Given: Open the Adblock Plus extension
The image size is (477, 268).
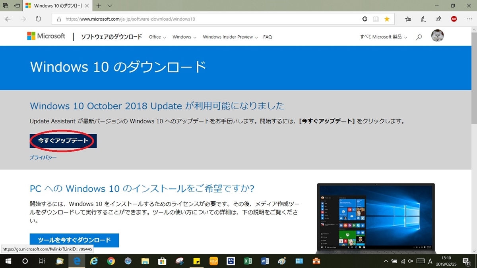Looking at the screenshot, I should point(454,19).
